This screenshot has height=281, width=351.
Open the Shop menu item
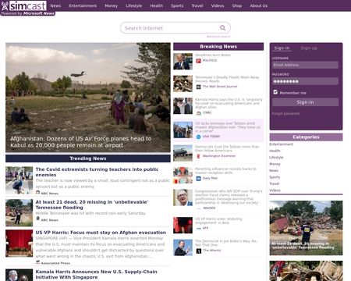[237, 5]
